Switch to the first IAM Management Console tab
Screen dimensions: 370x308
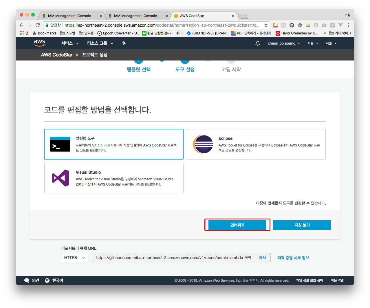coord(69,16)
